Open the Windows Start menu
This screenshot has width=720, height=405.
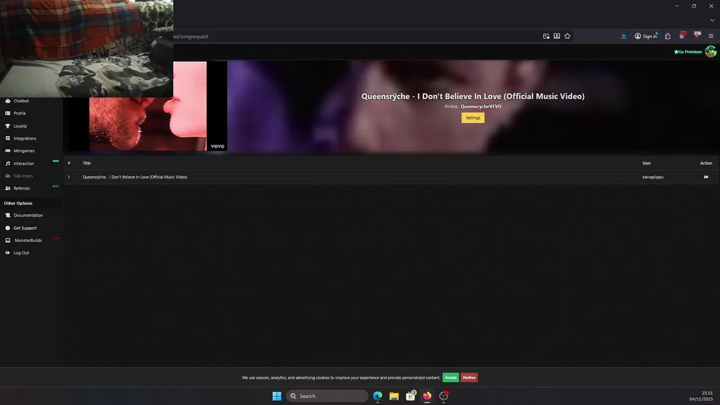click(277, 396)
